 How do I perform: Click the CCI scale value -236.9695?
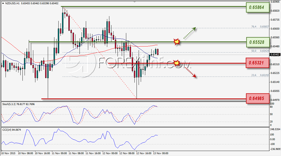[x=275, y=149]
